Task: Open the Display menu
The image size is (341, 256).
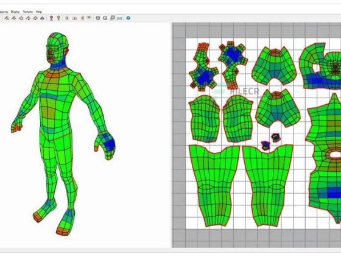Action: coord(15,12)
